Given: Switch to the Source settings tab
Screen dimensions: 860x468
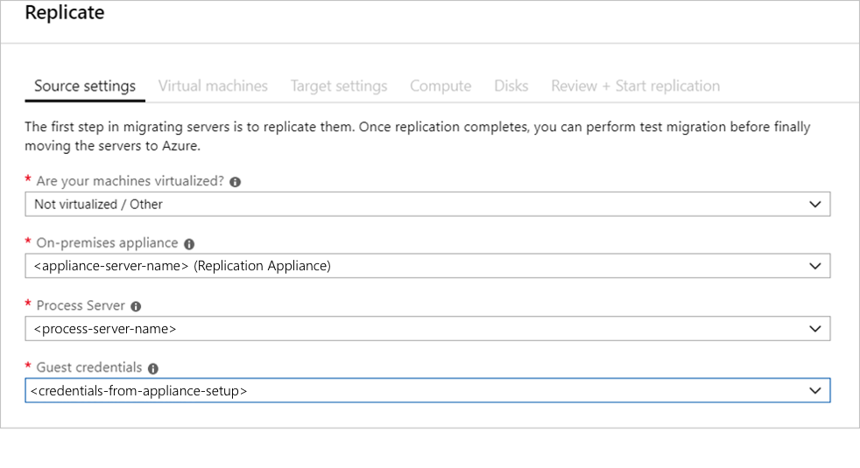Looking at the screenshot, I should 85,86.
